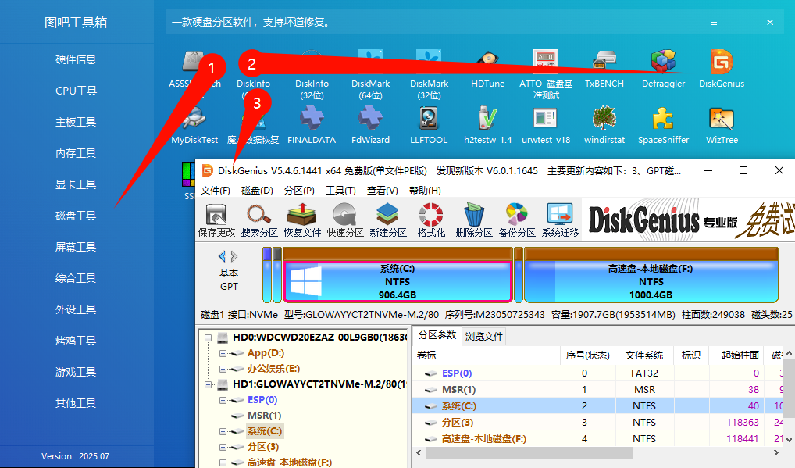
Task: Select 屏幕工具 category in sidebar
Action: 76,247
